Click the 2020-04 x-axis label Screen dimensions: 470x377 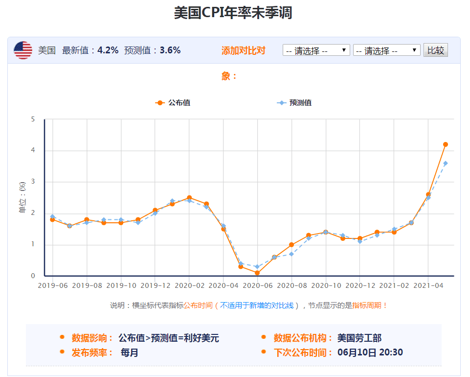tap(224, 285)
